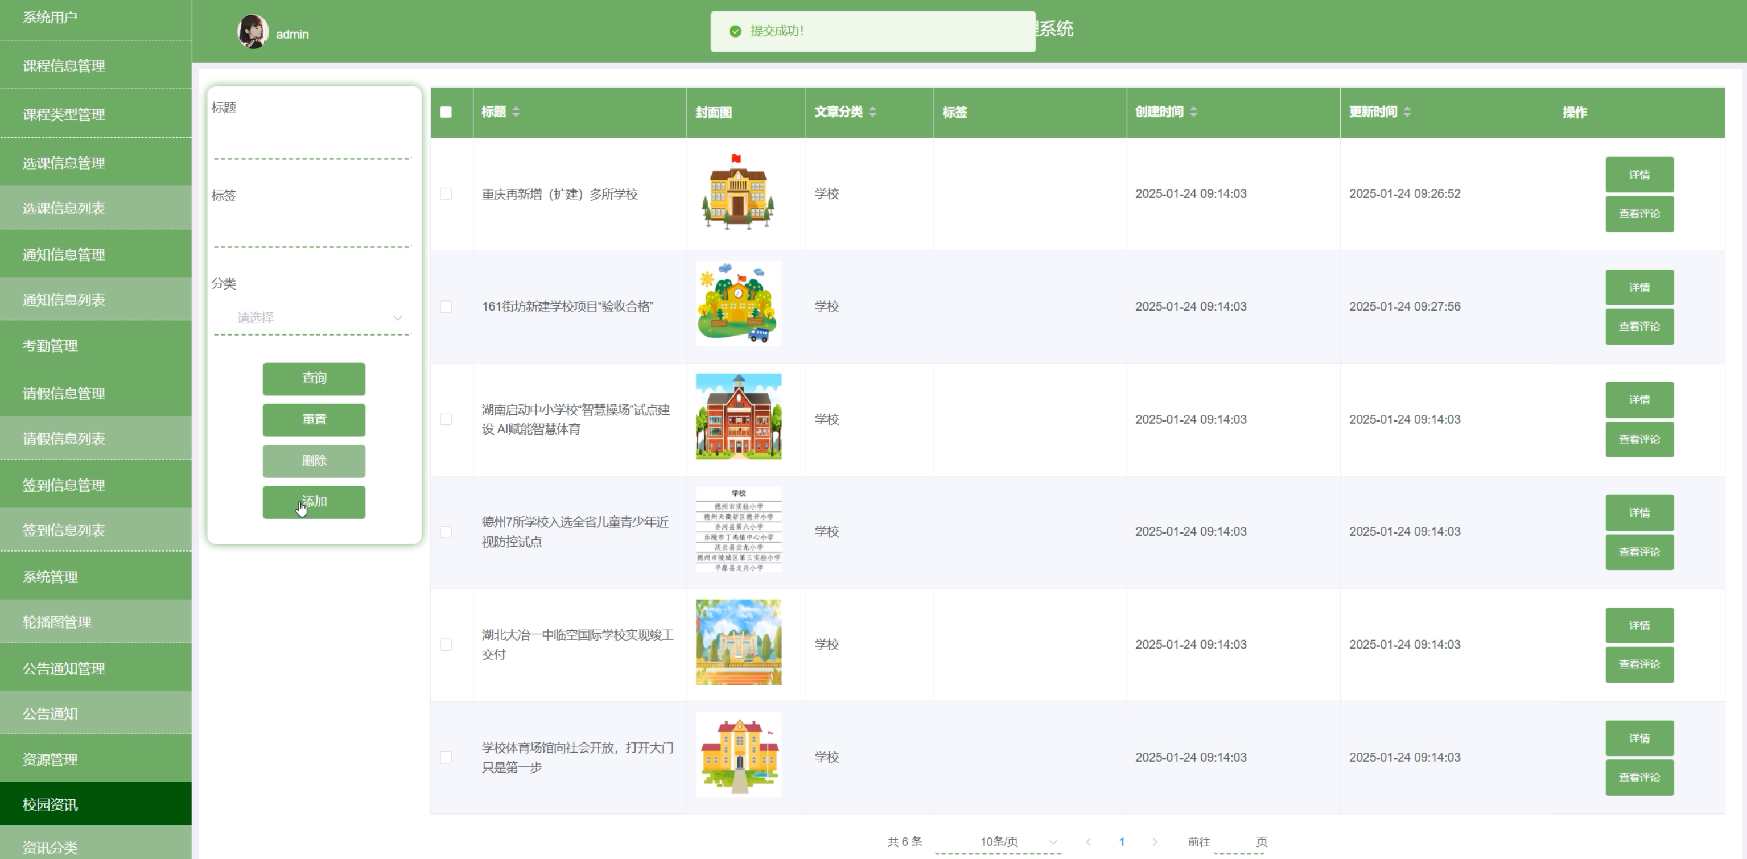Go to next page arrow
Screen dimensions: 1747x859
(1154, 841)
